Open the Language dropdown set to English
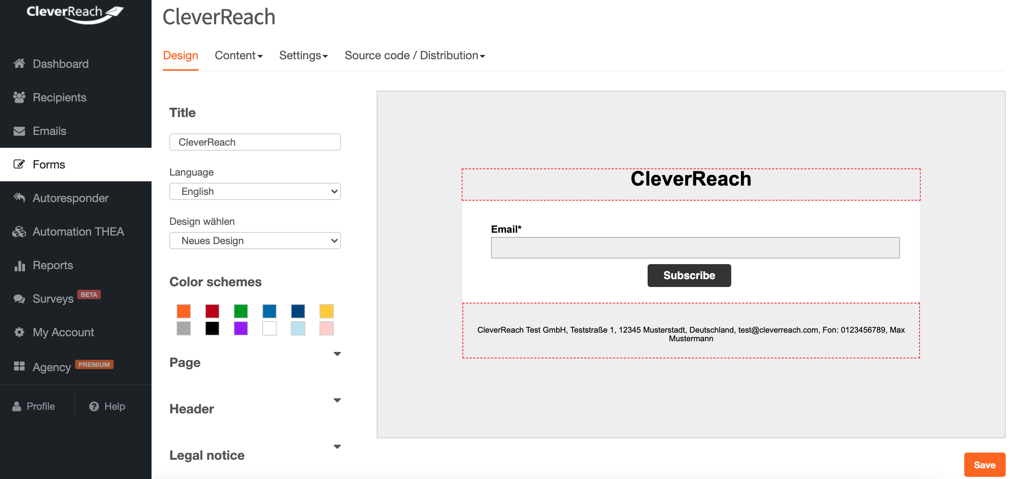 (x=255, y=192)
